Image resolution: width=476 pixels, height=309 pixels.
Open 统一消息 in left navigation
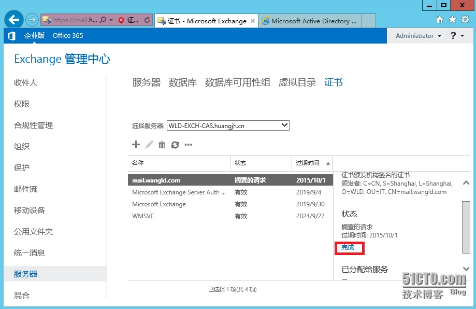30,253
